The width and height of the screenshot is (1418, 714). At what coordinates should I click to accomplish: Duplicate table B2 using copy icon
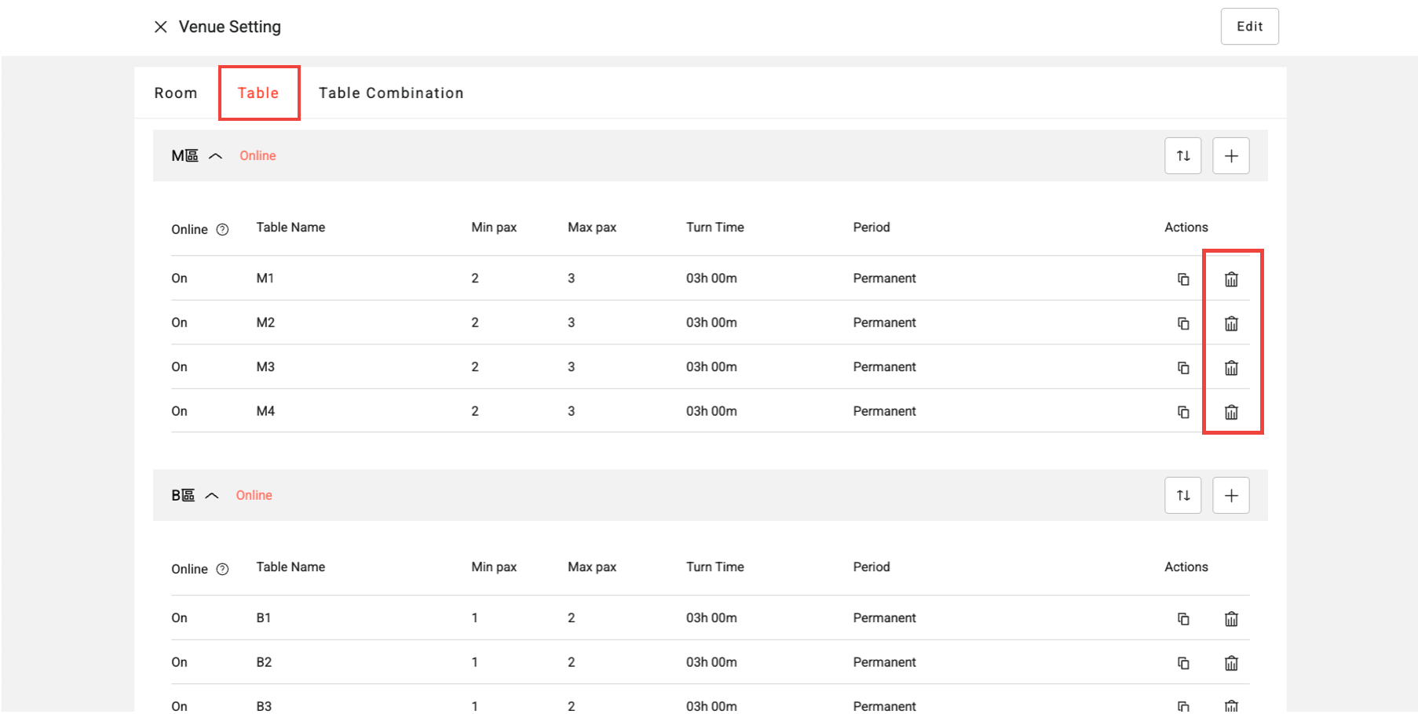(1182, 663)
